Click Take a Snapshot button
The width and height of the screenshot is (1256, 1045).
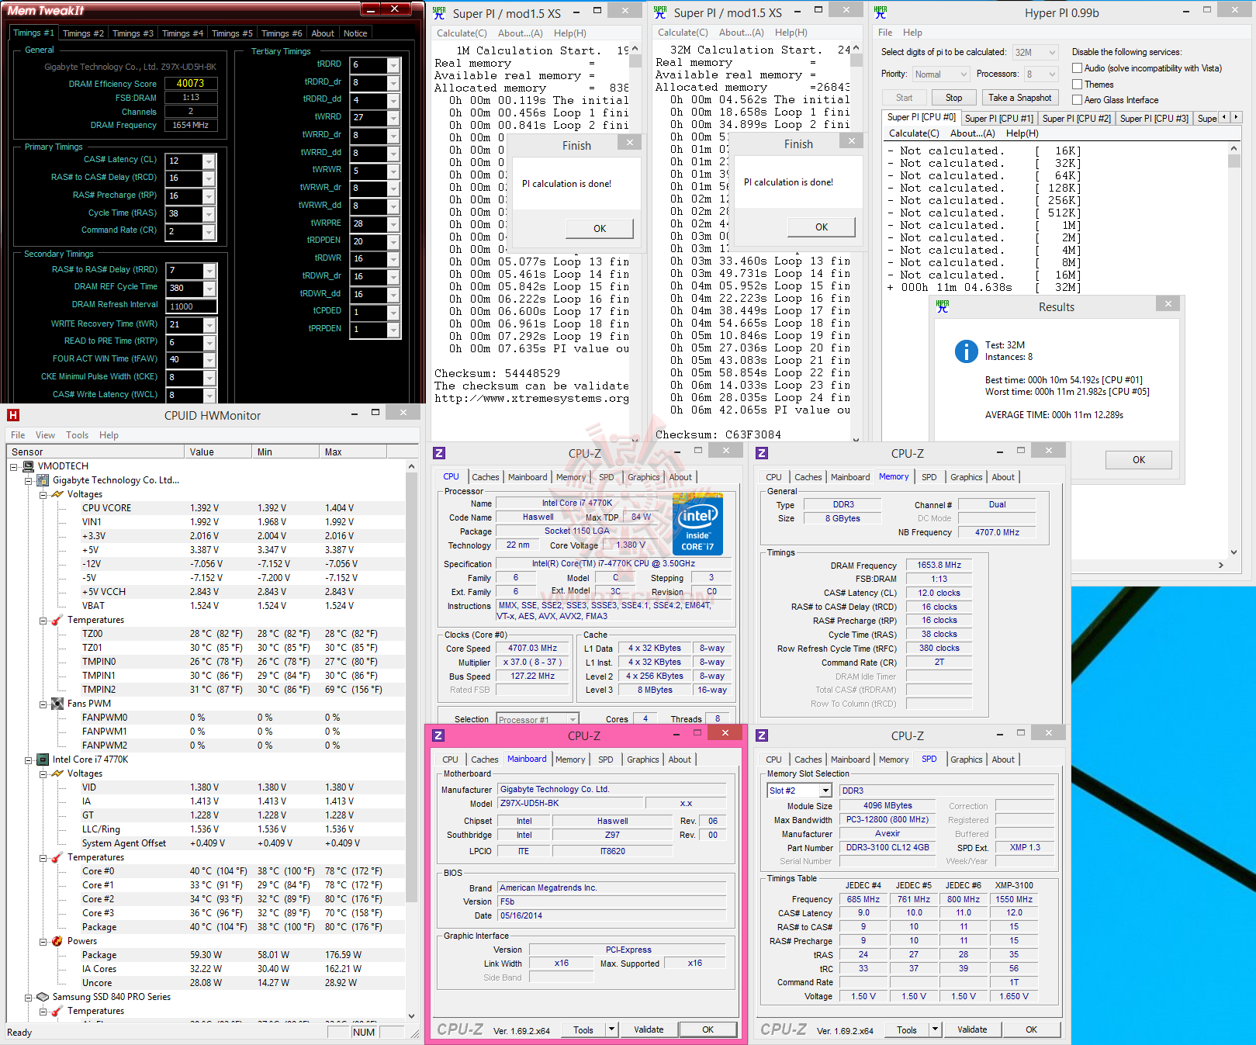tap(1020, 98)
